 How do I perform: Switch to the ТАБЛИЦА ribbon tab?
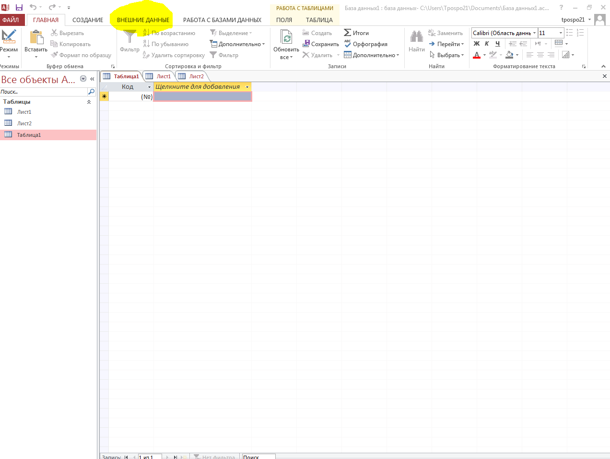(319, 20)
